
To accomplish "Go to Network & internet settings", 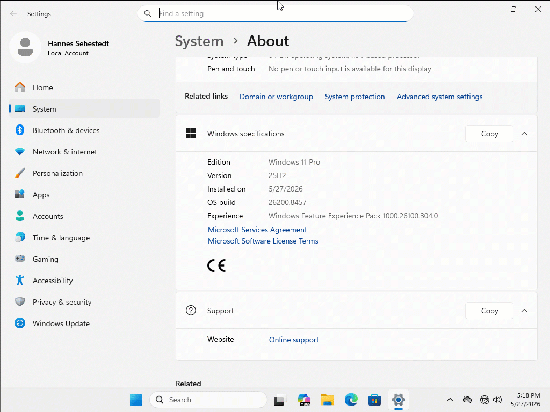I will pos(84,152).
